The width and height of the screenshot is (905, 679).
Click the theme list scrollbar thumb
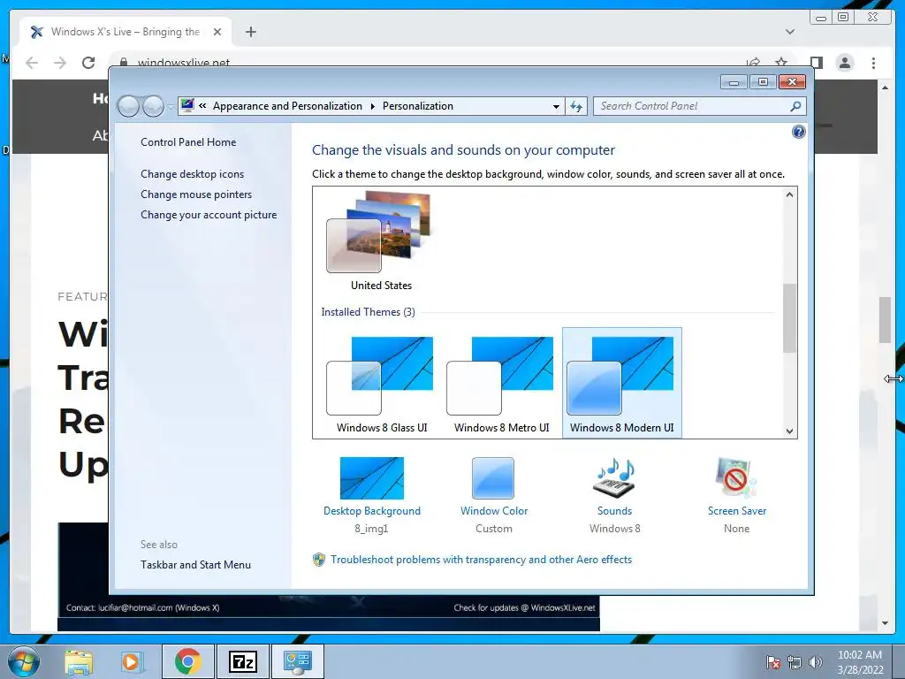tap(789, 317)
